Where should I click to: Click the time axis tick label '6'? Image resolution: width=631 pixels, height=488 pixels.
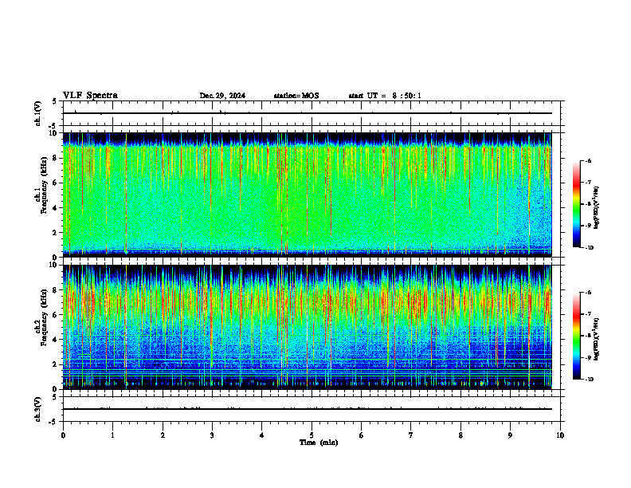click(x=362, y=435)
